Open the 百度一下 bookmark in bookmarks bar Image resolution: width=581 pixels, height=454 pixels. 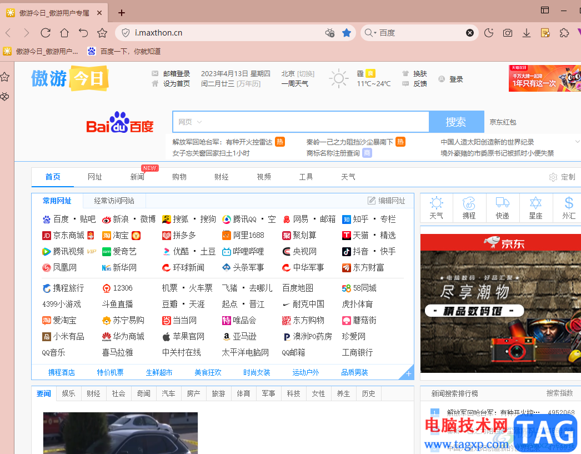coord(124,52)
